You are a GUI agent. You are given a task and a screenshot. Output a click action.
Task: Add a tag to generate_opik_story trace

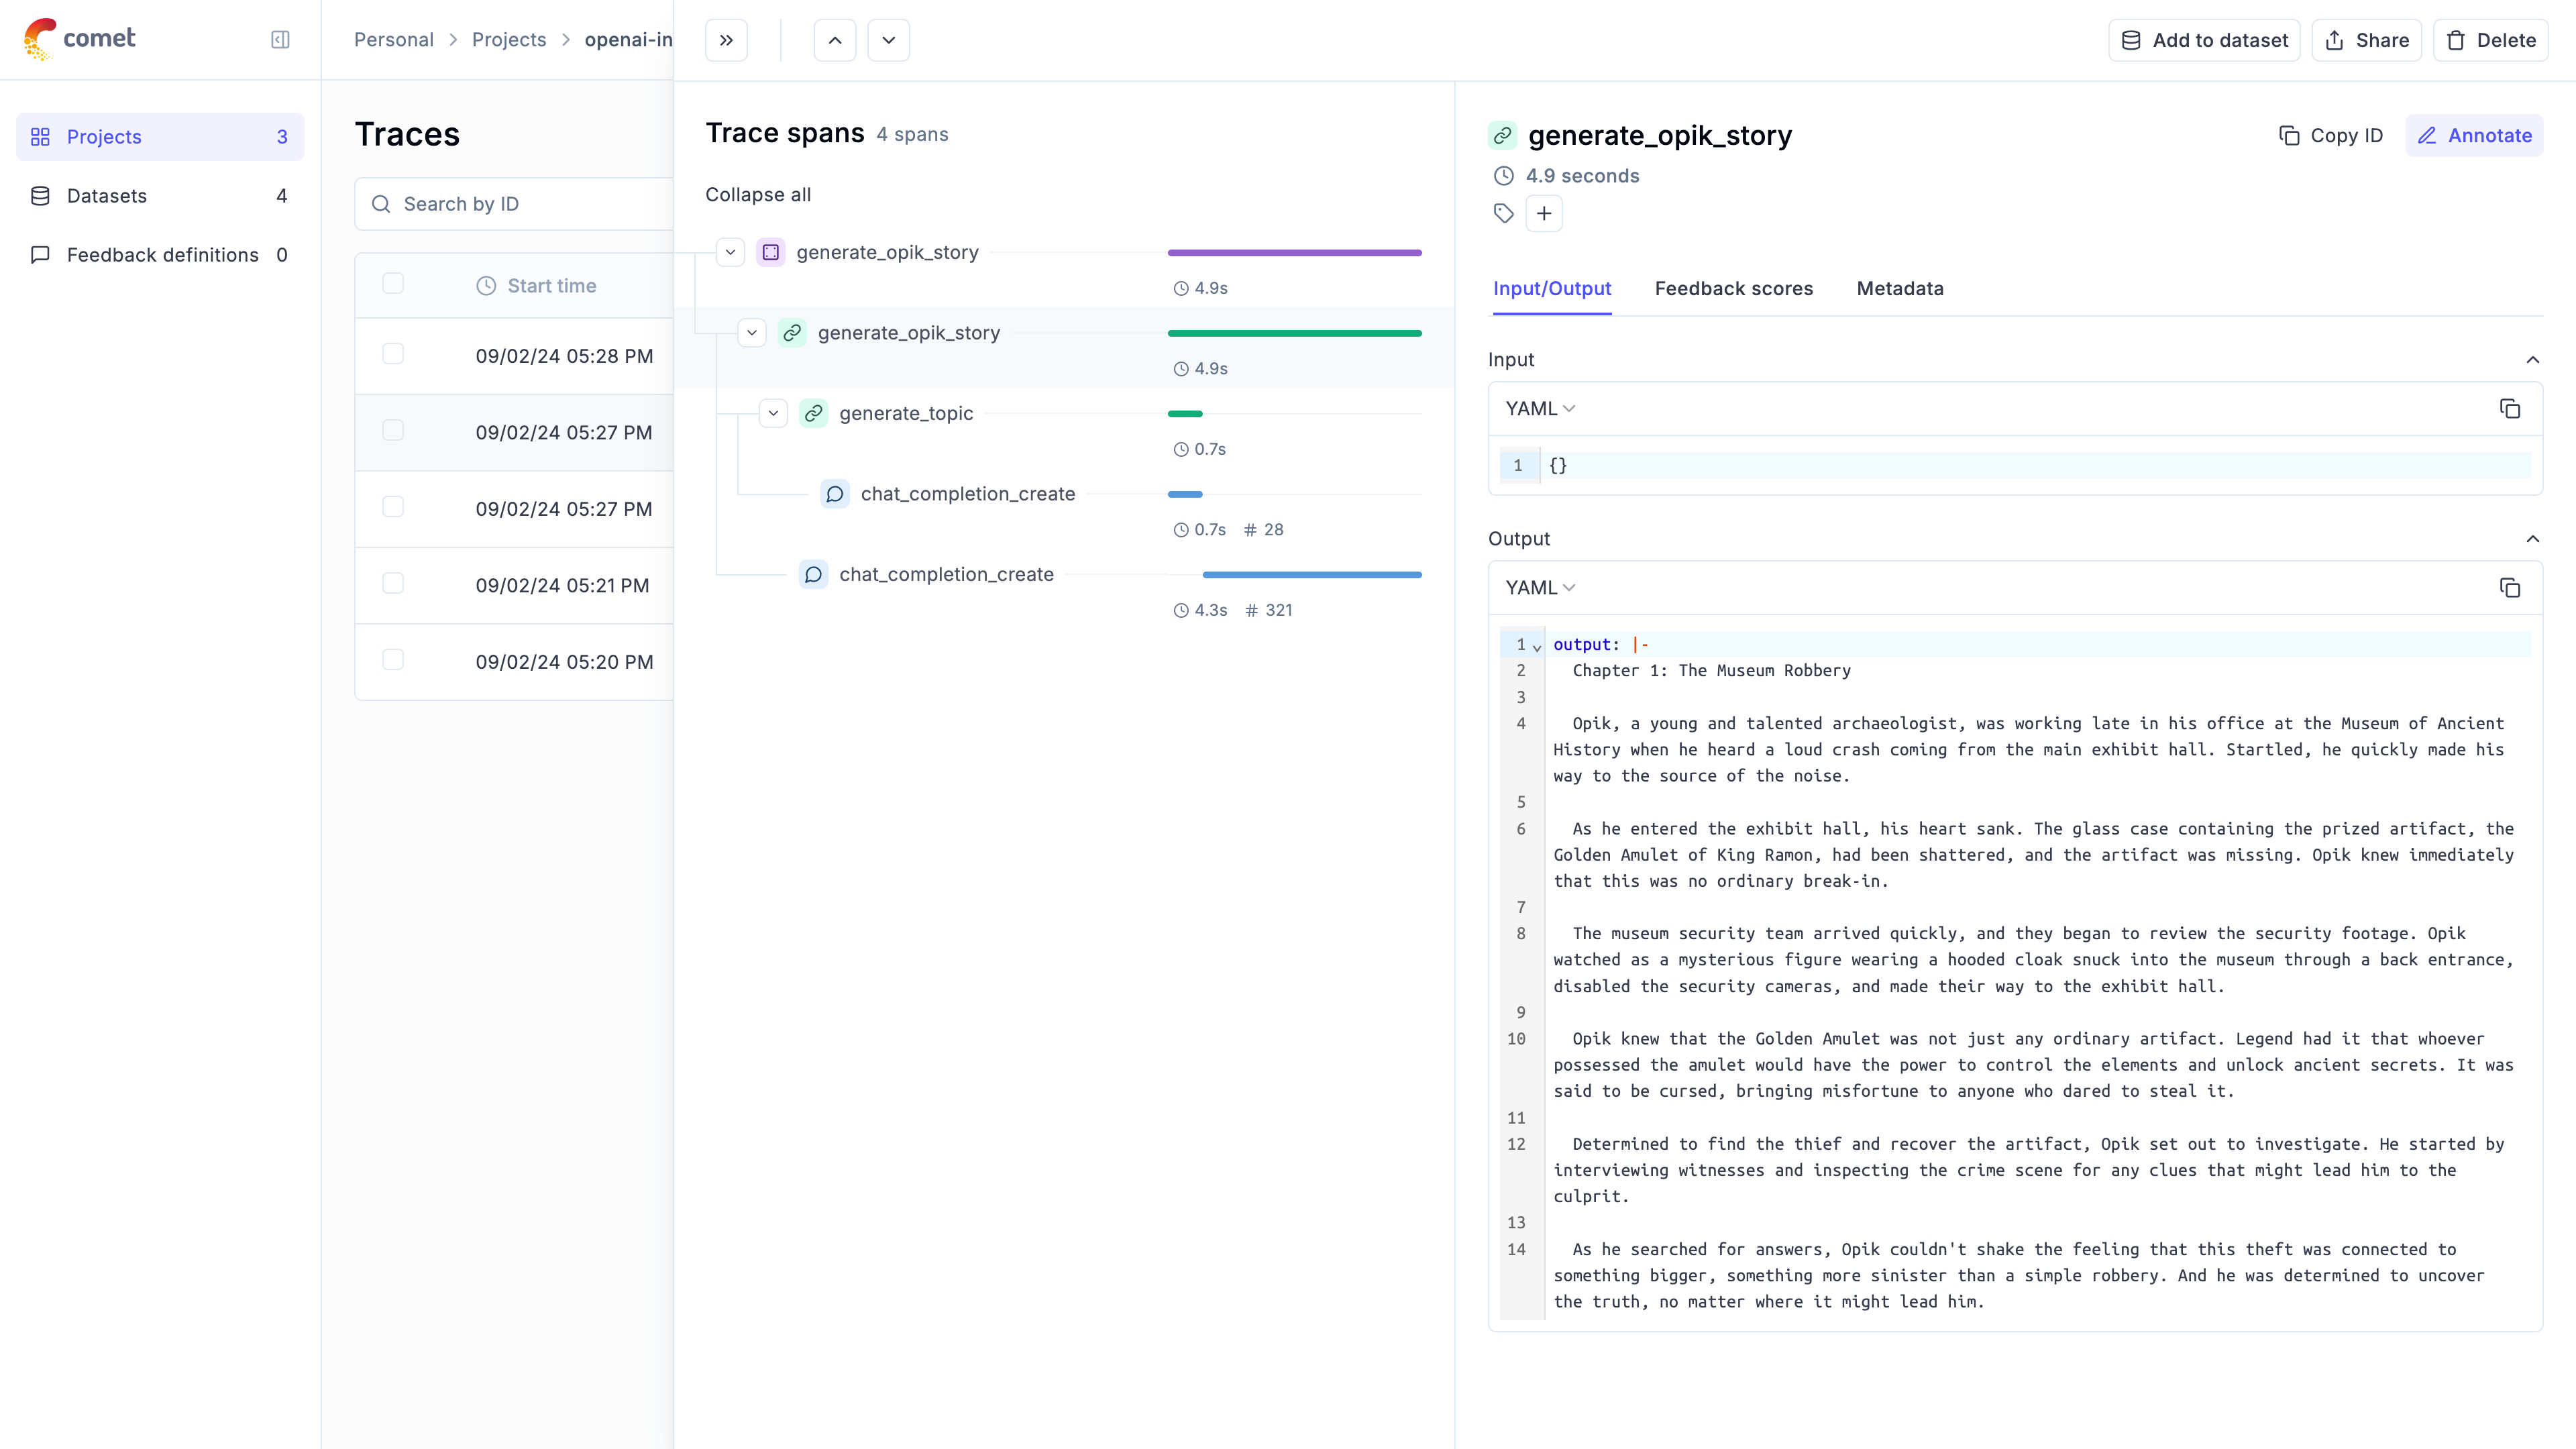1544,213
